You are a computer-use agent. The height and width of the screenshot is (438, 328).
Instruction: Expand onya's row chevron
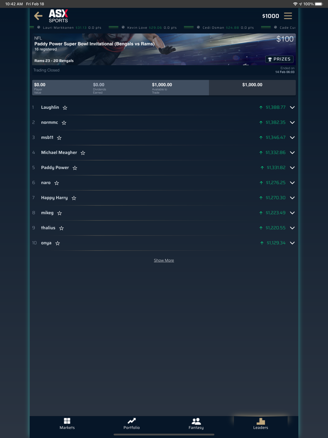coord(292,243)
